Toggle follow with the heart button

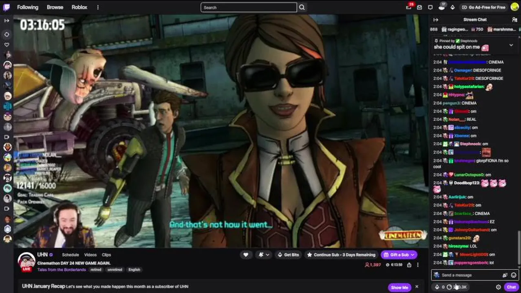pyautogui.click(x=246, y=255)
